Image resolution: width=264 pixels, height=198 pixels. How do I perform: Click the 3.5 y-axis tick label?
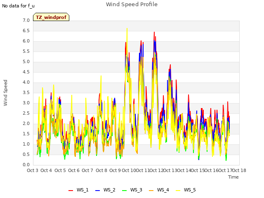(x=26, y=92)
